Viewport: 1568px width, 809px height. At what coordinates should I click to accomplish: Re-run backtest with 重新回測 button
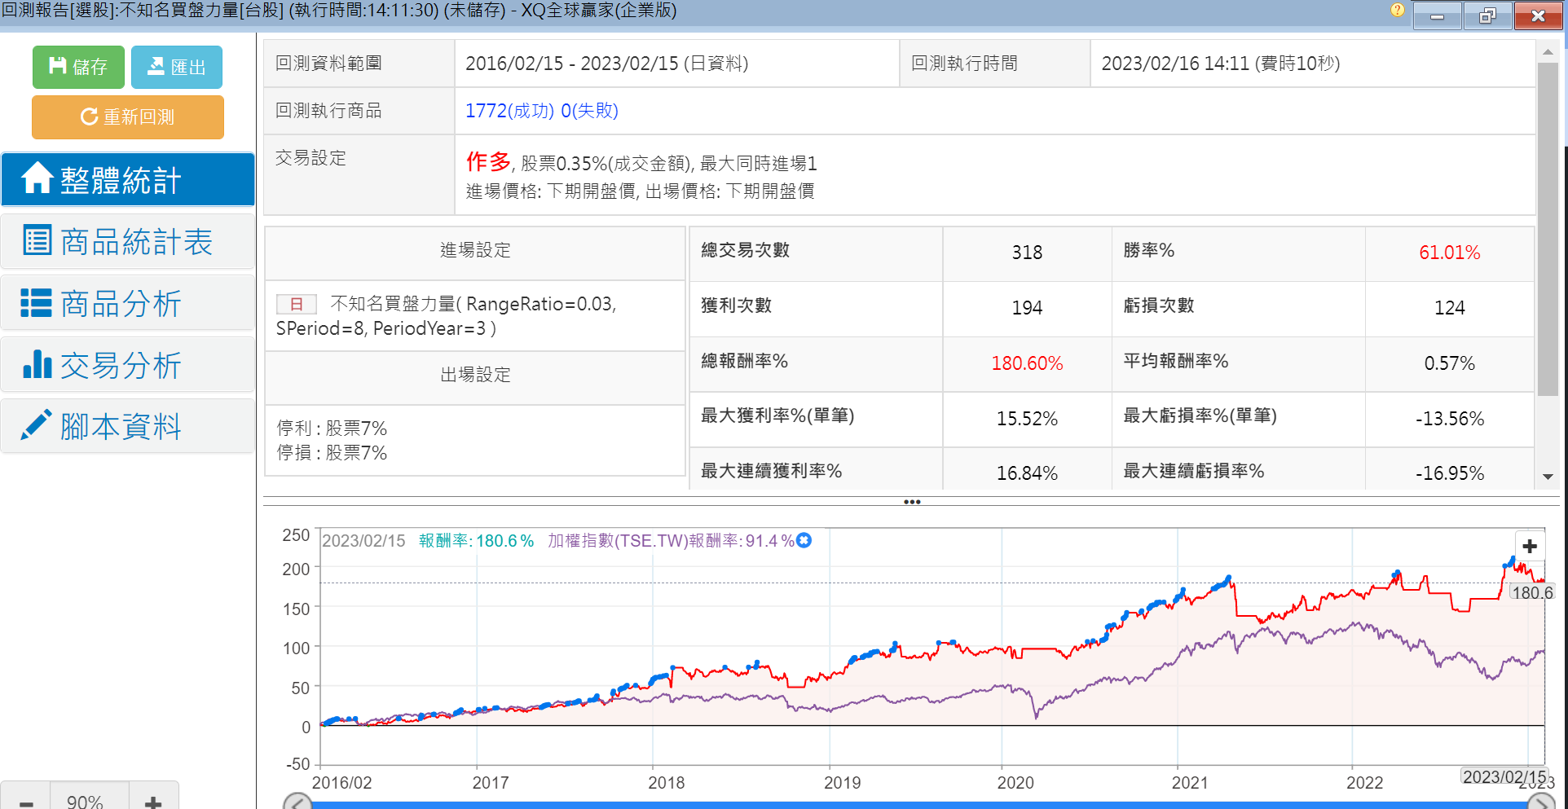point(128,117)
